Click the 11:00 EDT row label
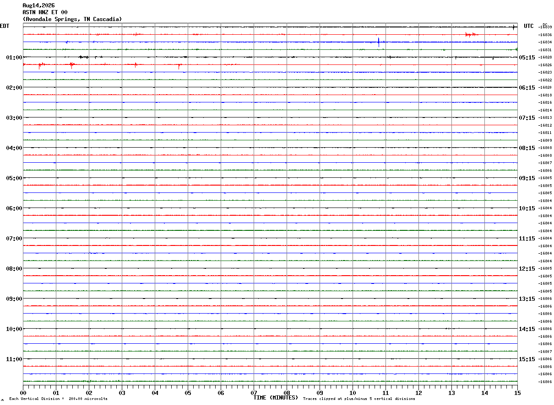 pyautogui.click(x=14, y=359)
